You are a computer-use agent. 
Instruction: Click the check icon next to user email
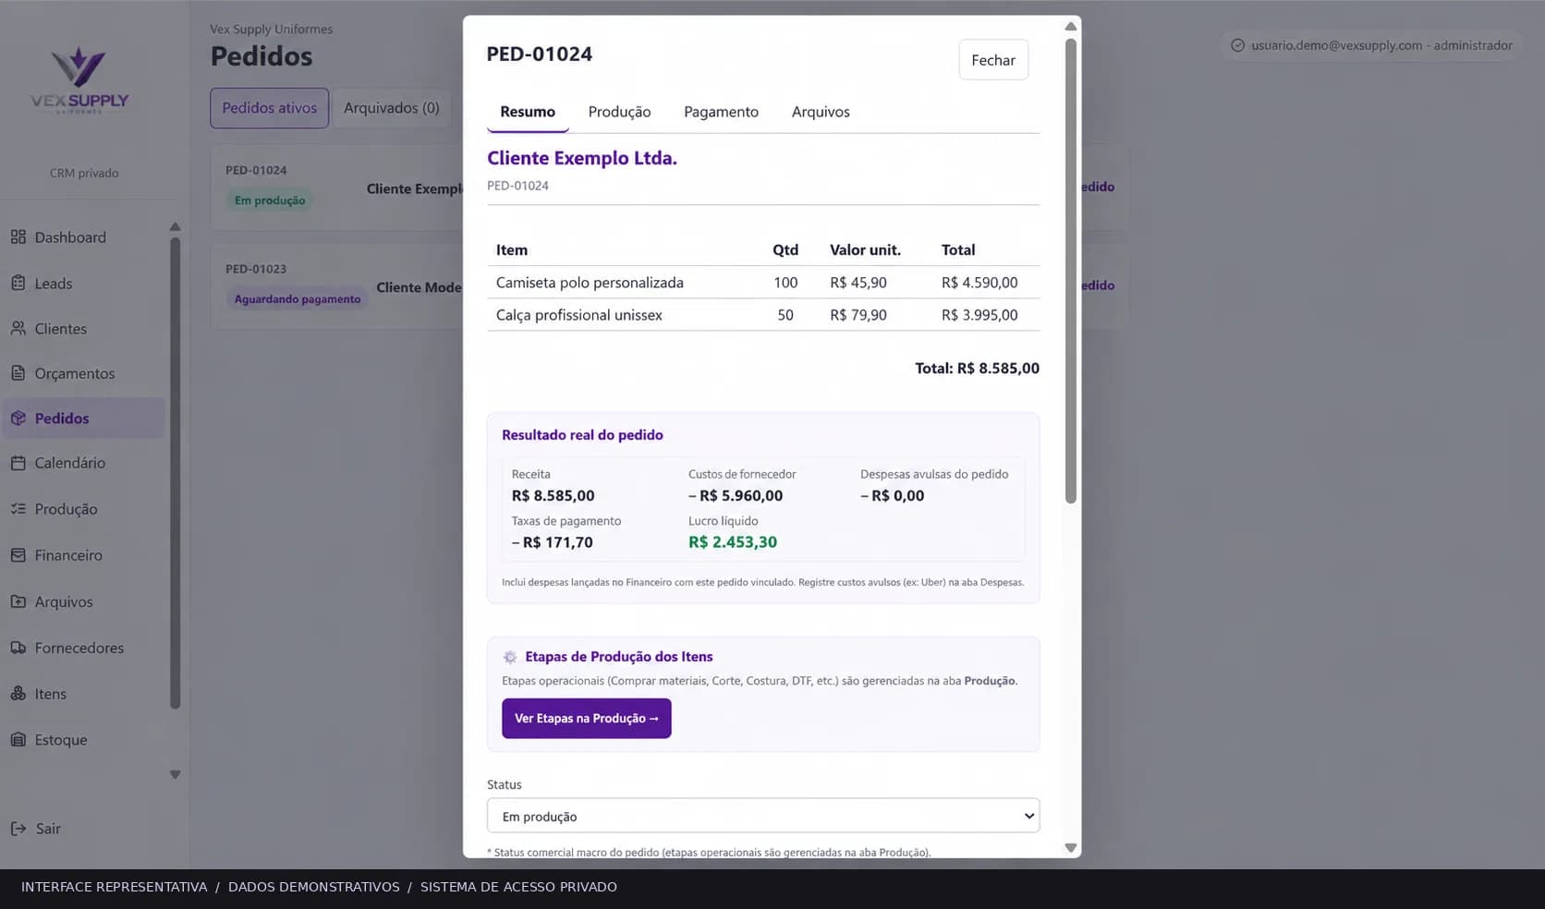[x=1237, y=45]
